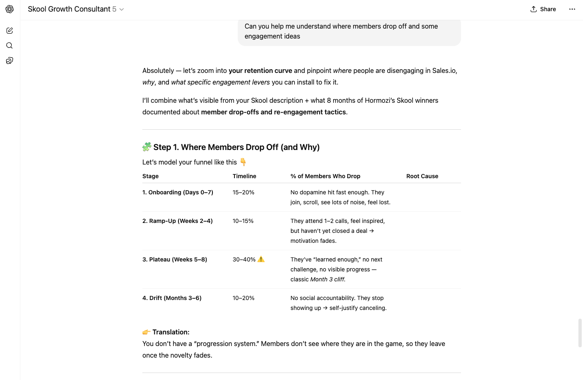Select the "1. Onboarding (Days 0–7)" row label
Viewport: 583px width, 380px height.
[x=178, y=192]
